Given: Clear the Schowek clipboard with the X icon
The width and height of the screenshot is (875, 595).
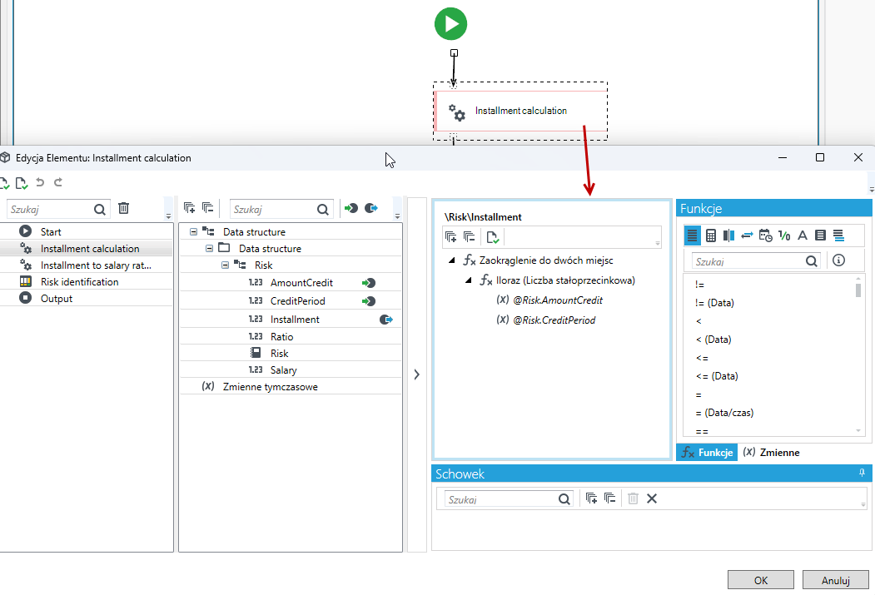Looking at the screenshot, I should 652,498.
